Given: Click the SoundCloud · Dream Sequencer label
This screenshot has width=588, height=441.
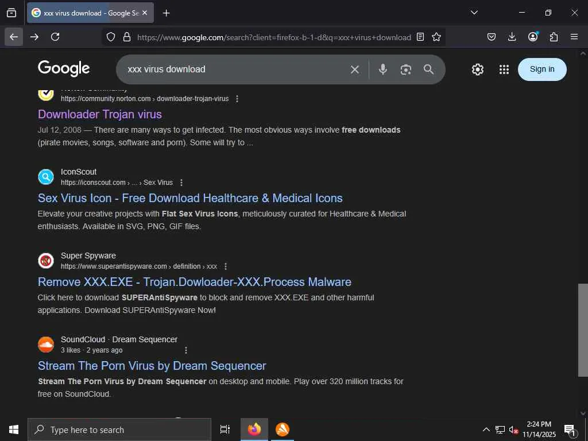Looking at the screenshot, I should pyautogui.click(x=119, y=339).
